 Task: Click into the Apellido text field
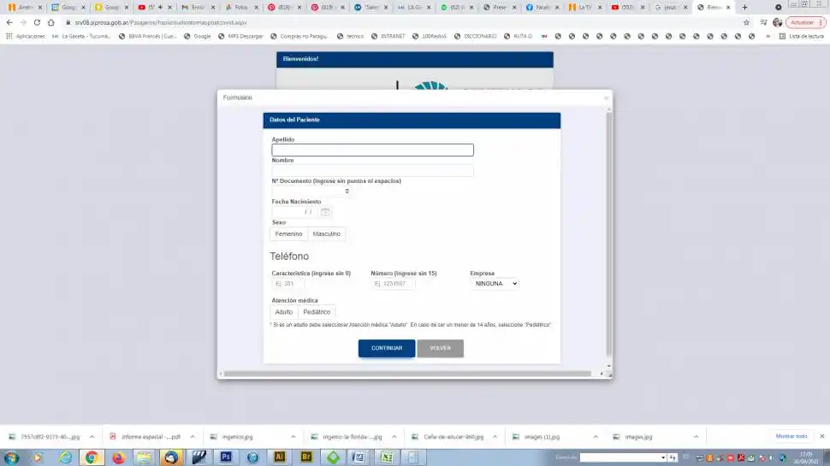point(372,150)
